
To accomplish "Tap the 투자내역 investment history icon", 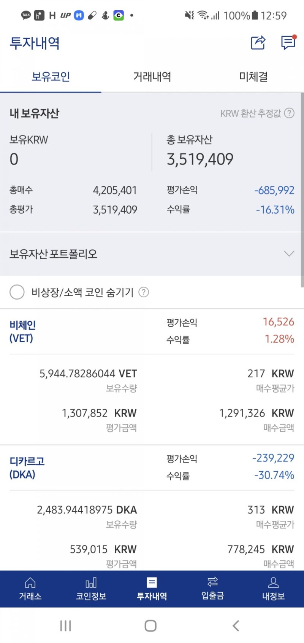I will 152,588.
